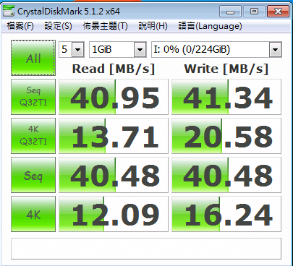This screenshot has width=293, height=266.
Task: Open the 設定(S) menu
Action: (58, 26)
